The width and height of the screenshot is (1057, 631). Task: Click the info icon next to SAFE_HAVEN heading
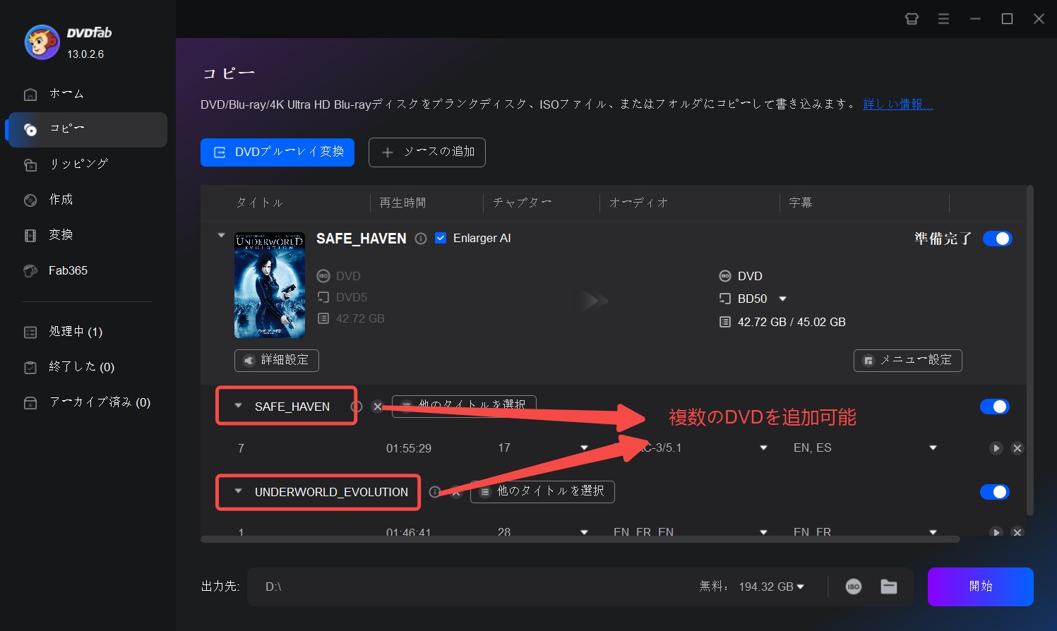click(x=421, y=239)
